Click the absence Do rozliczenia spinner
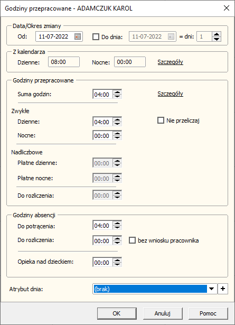 117,240
